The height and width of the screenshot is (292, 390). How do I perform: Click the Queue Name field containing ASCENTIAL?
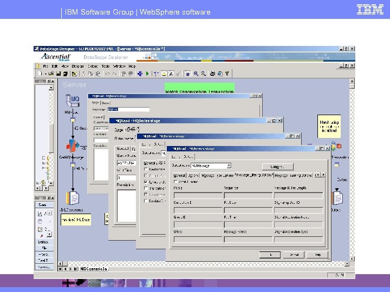tap(126, 163)
